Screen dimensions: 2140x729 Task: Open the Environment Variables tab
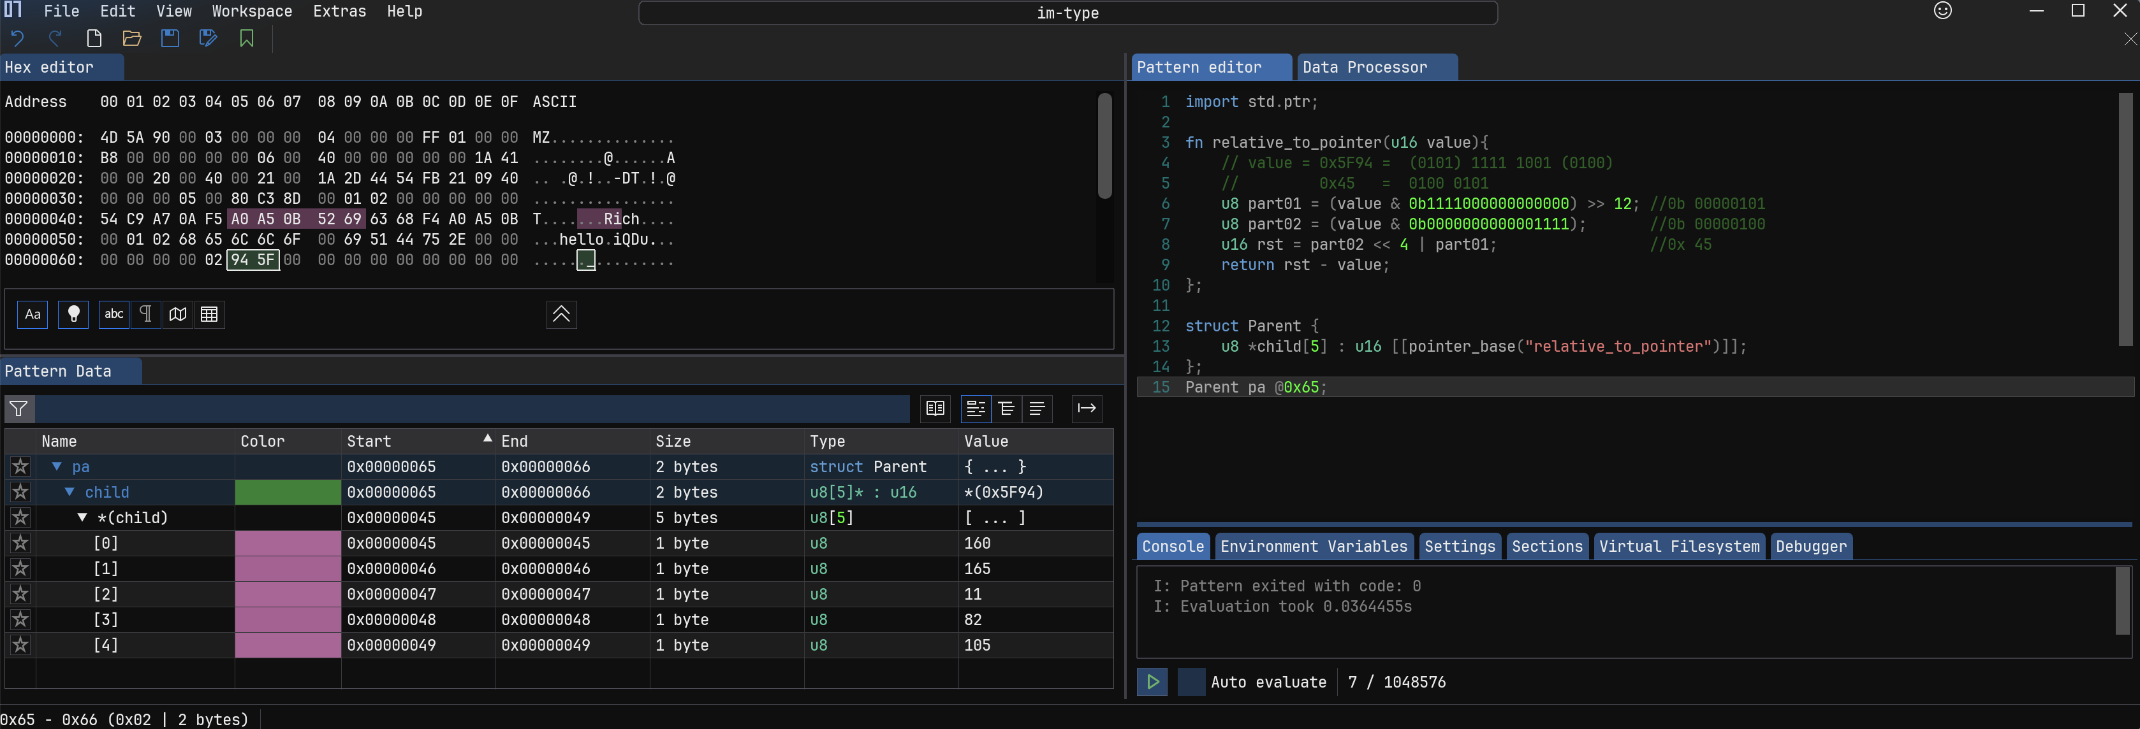click(1312, 546)
